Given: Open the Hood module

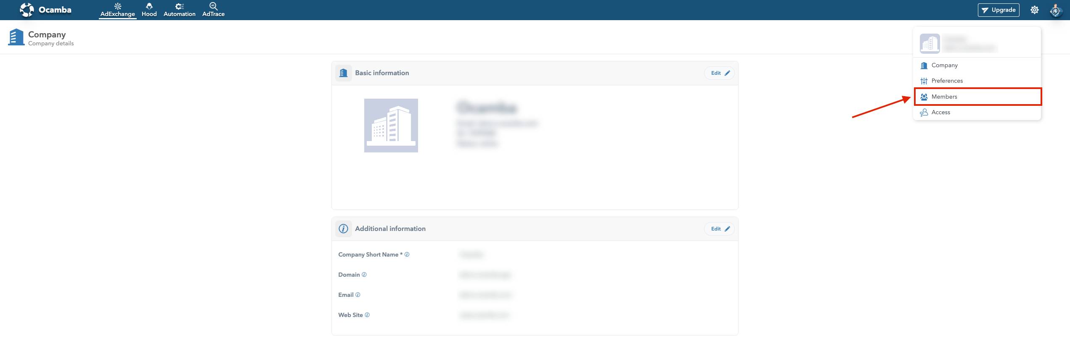Looking at the screenshot, I should [x=149, y=10].
